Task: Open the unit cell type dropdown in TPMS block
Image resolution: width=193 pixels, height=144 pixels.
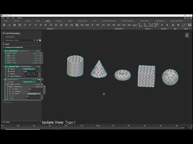Action: tap(31, 71)
